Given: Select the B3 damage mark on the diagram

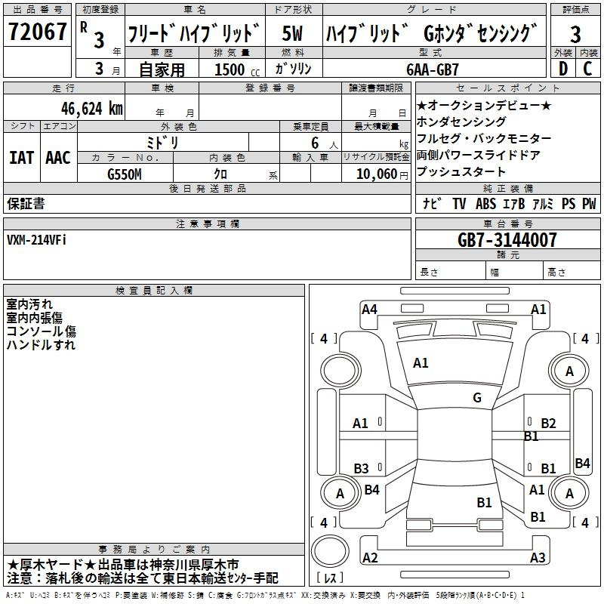Looking at the screenshot, I should tap(361, 469).
